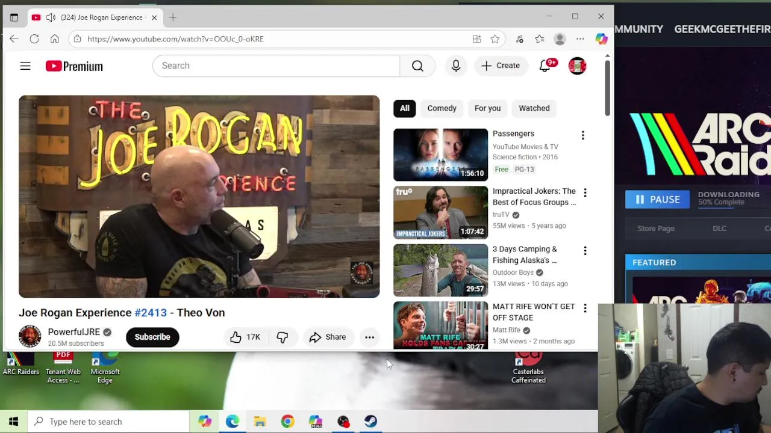Image resolution: width=771 pixels, height=433 pixels.
Task: Select the All filter chip
Action: (x=405, y=108)
